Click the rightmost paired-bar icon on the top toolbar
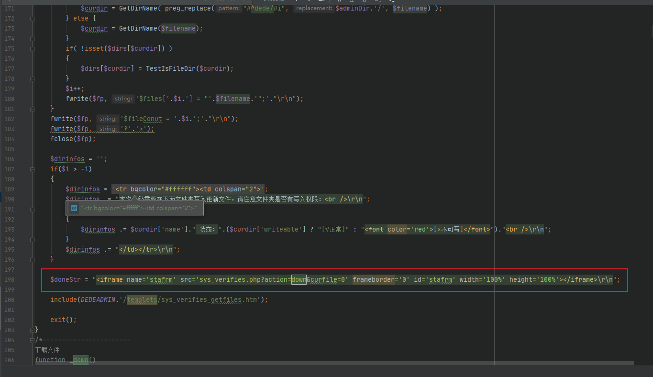 tap(363, 1)
